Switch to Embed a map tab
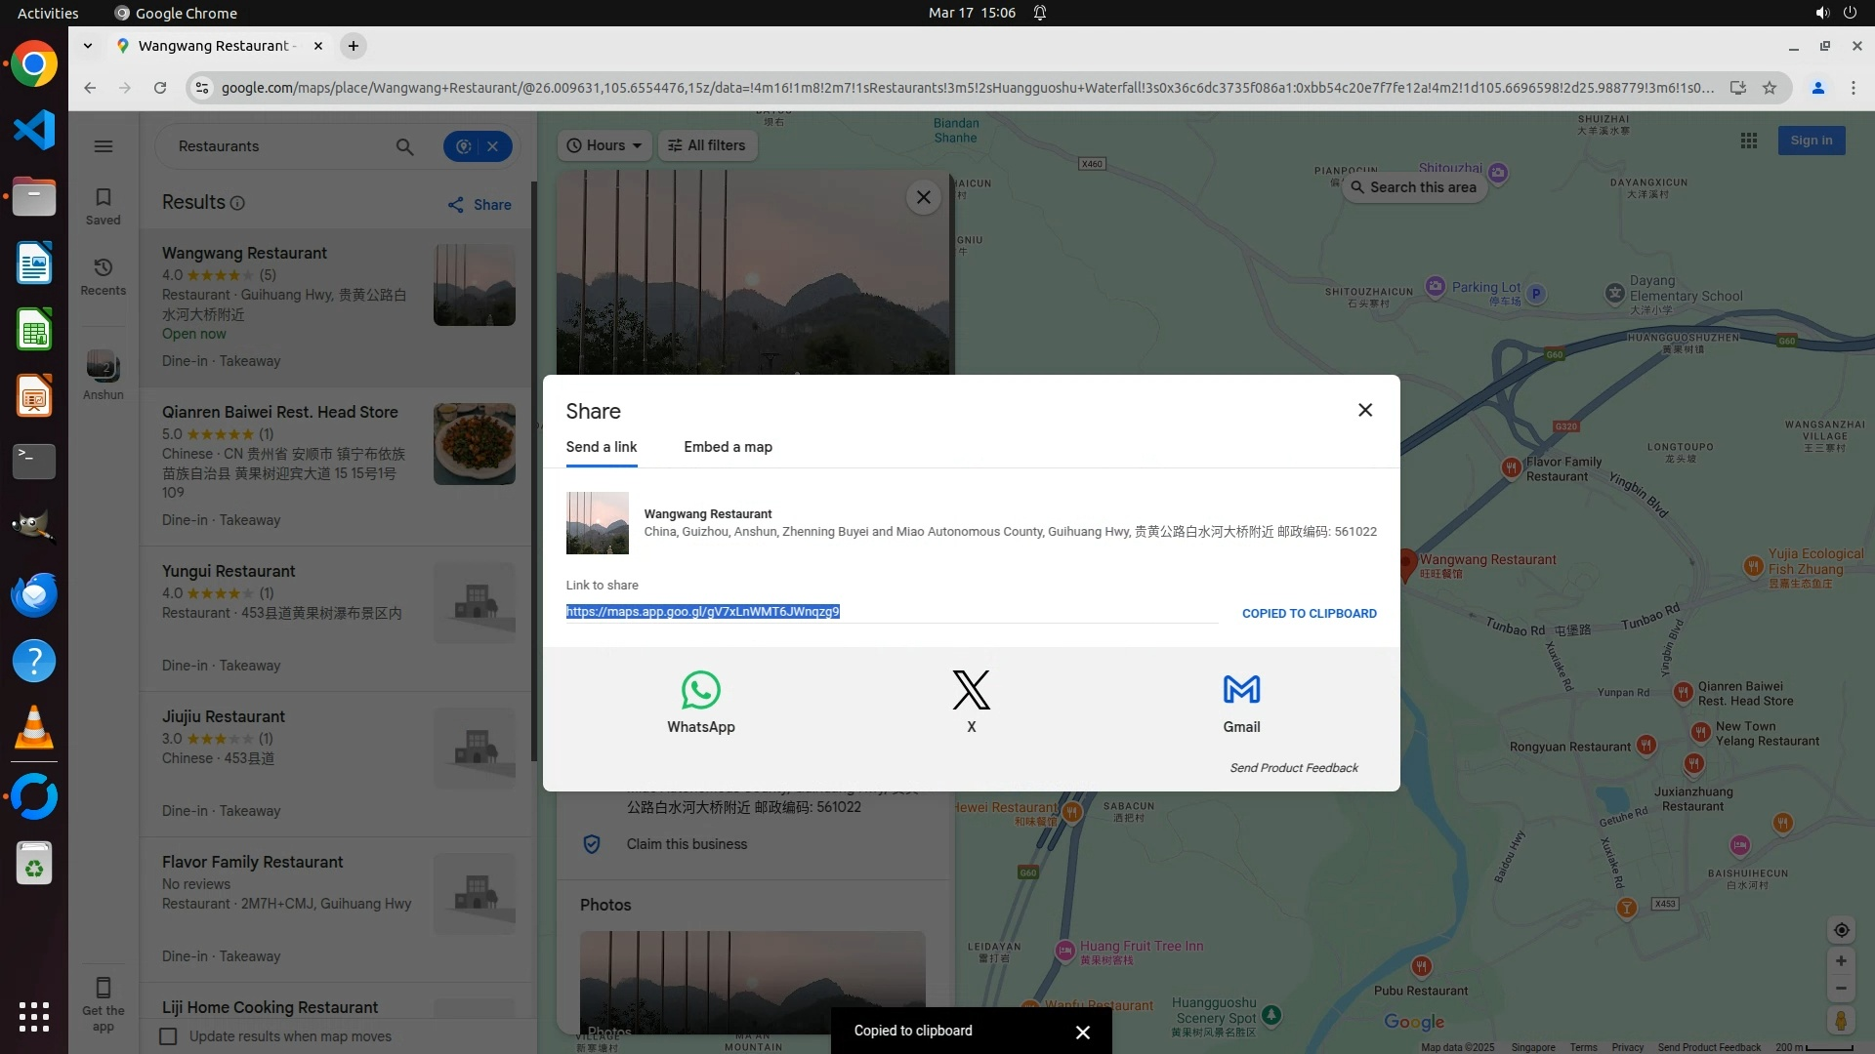The height and width of the screenshot is (1054, 1875). pos(728,447)
